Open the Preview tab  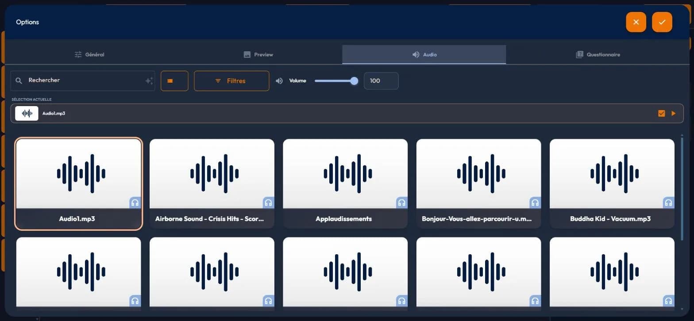point(258,54)
